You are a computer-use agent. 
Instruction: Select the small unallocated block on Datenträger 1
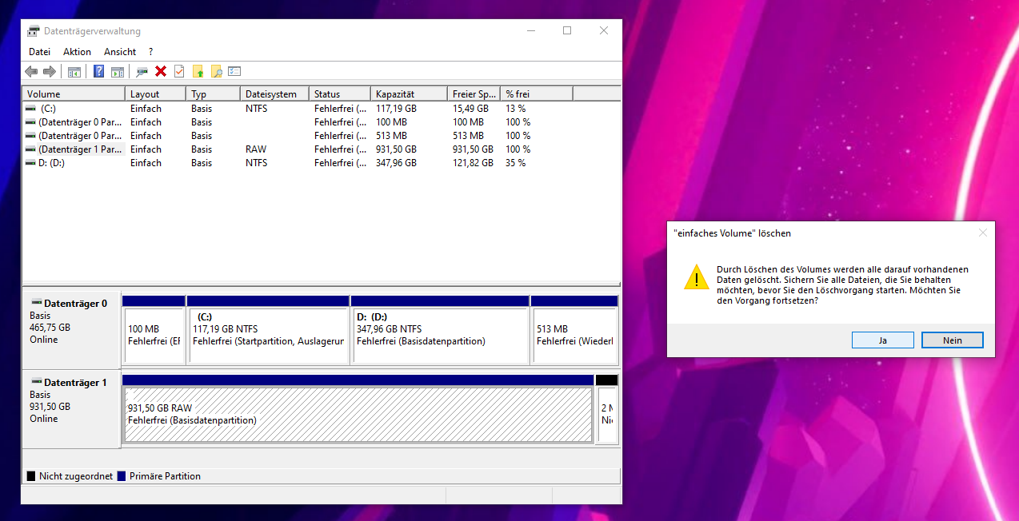pyautogui.click(x=607, y=408)
